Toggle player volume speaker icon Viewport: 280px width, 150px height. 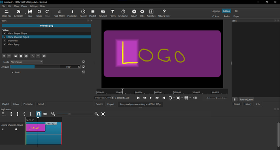click(x=195, y=98)
